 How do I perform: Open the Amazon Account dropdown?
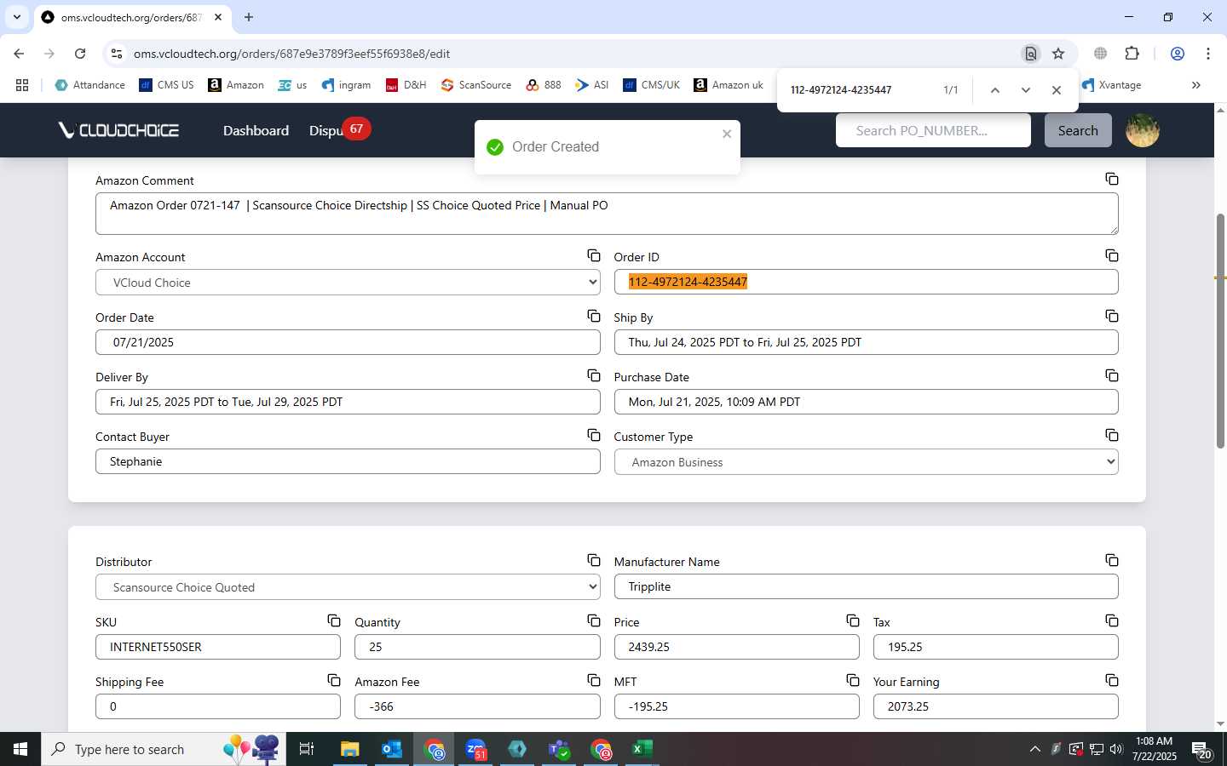pos(348,283)
